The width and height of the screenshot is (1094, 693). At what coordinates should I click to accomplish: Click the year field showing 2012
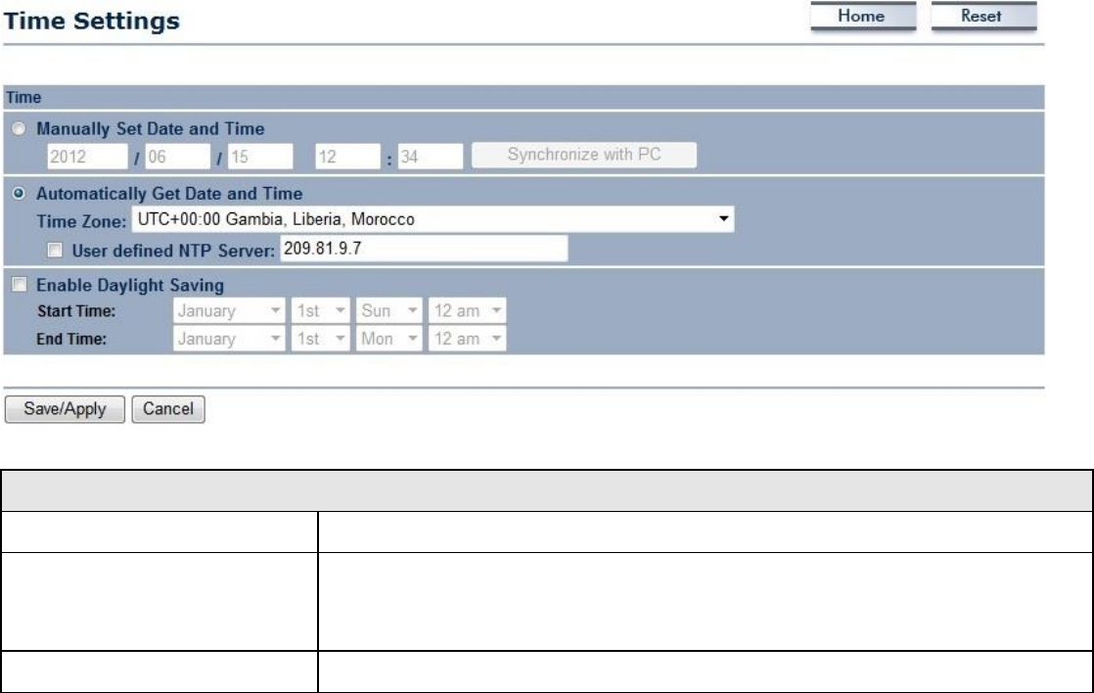point(87,157)
